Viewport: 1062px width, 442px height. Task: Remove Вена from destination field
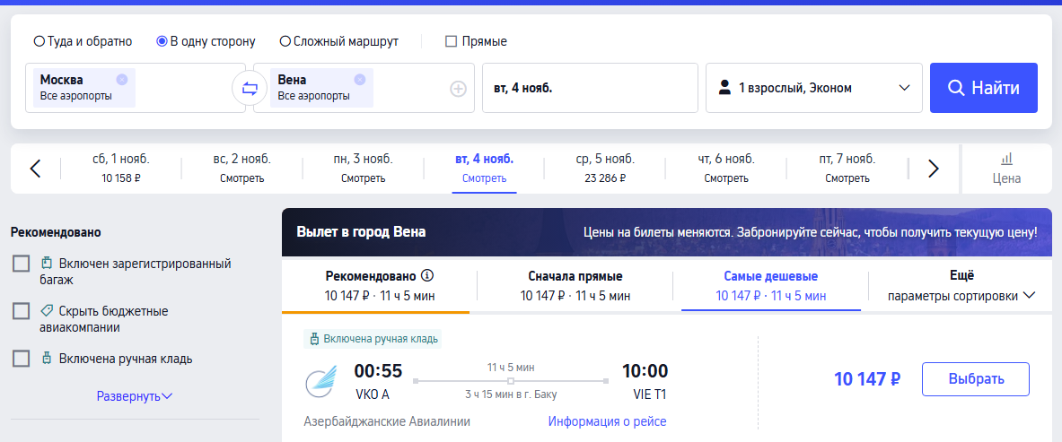tap(360, 79)
